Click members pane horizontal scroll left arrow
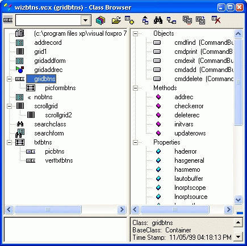 point(135,209)
